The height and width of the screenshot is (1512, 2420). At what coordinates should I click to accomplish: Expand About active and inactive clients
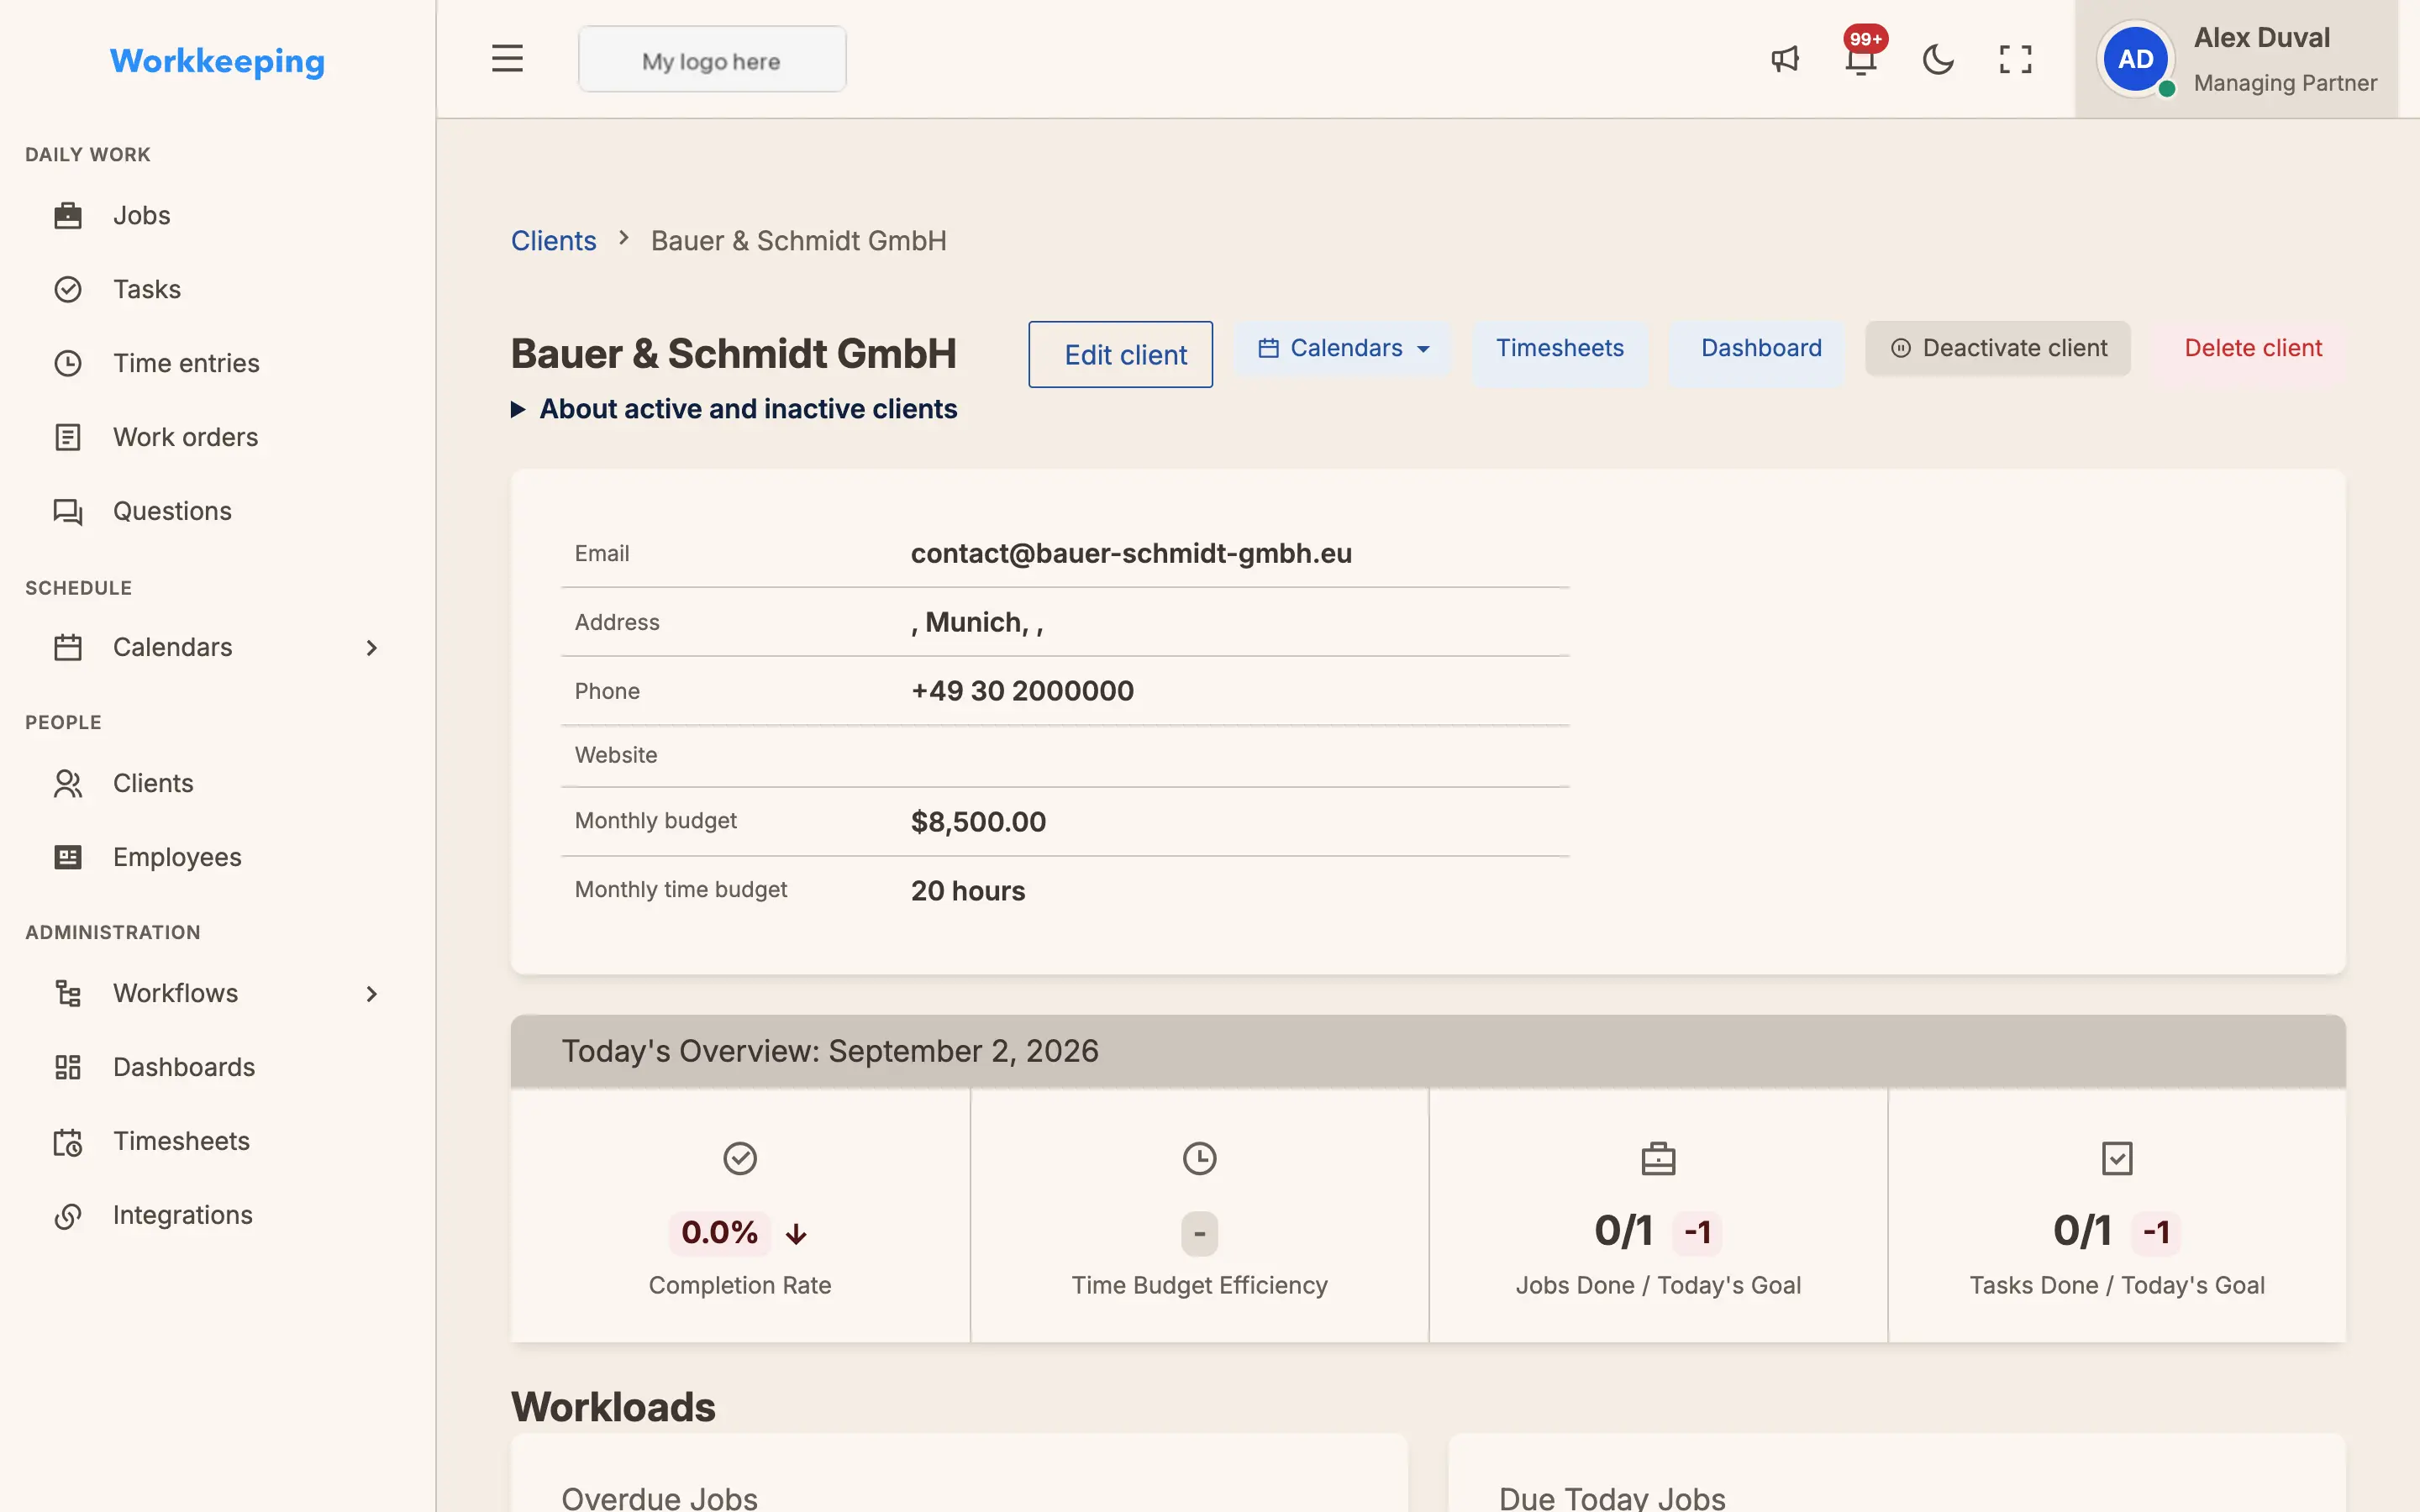(x=735, y=409)
